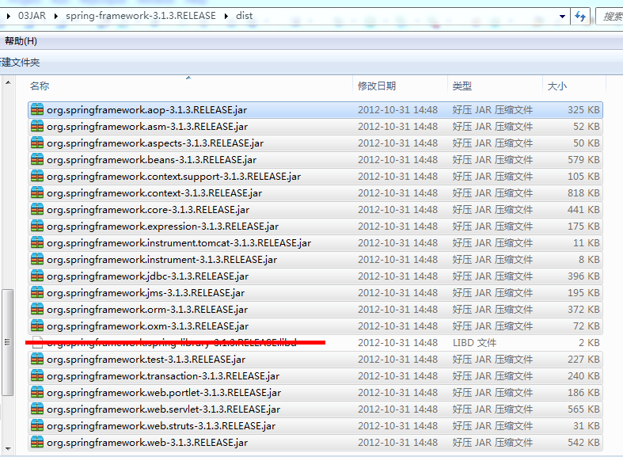Select file org.springframework.expression-3.1.3.RELEASE.jar
Image resolution: width=623 pixels, height=457 pixels.
pos(316,227)
